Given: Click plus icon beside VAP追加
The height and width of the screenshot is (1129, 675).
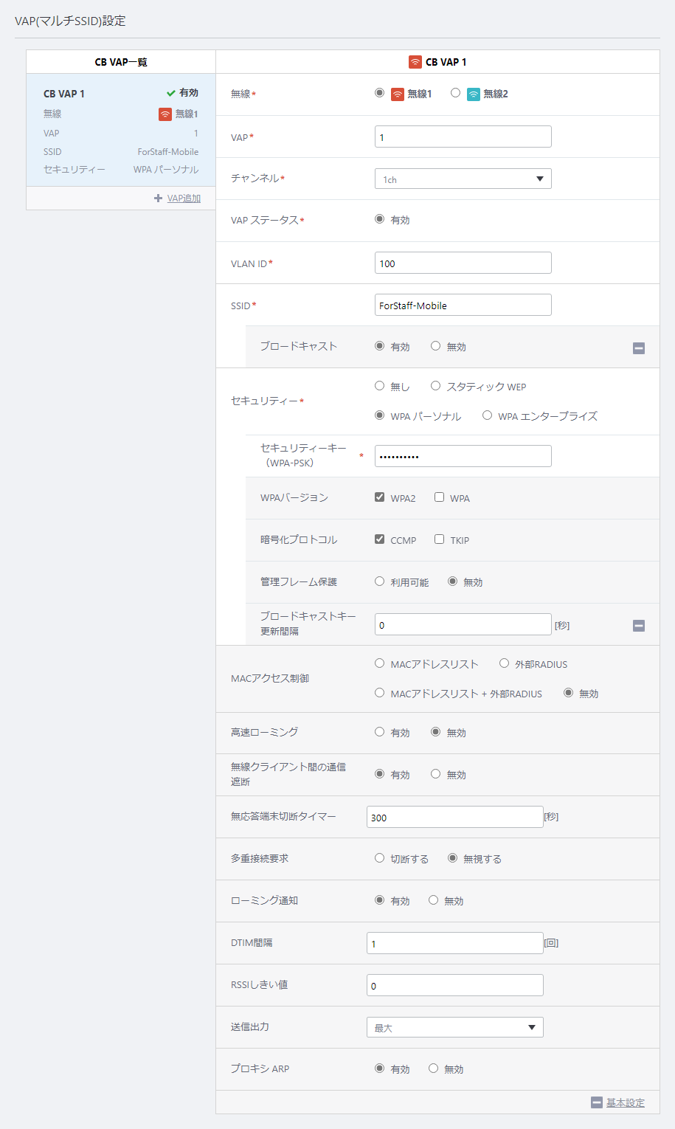Looking at the screenshot, I should (x=158, y=198).
